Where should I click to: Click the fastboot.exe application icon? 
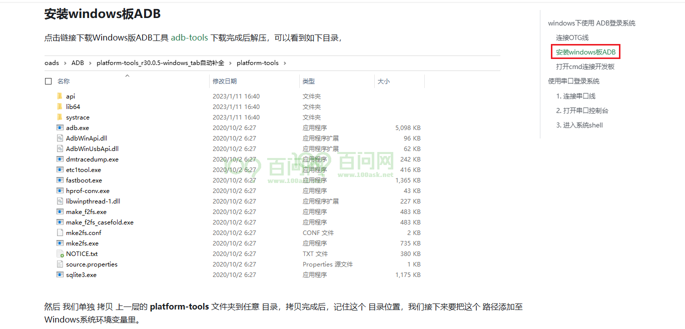pyautogui.click(x=60, y=180)
